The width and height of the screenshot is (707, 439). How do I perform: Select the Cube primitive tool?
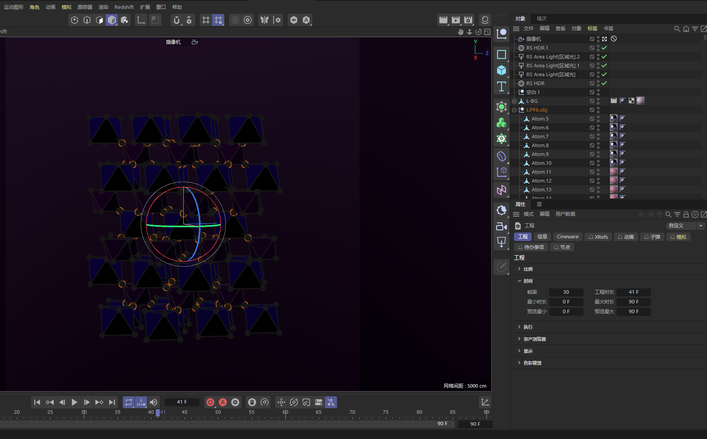502,70
